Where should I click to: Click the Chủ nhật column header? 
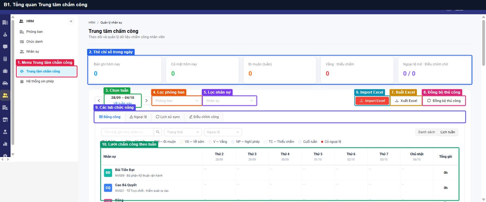click(x=417, y=156)
